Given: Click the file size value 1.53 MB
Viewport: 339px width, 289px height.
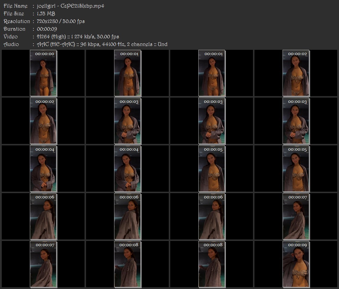Looking at the screenshot, I should pyautogui.click(x=46, y=14).
